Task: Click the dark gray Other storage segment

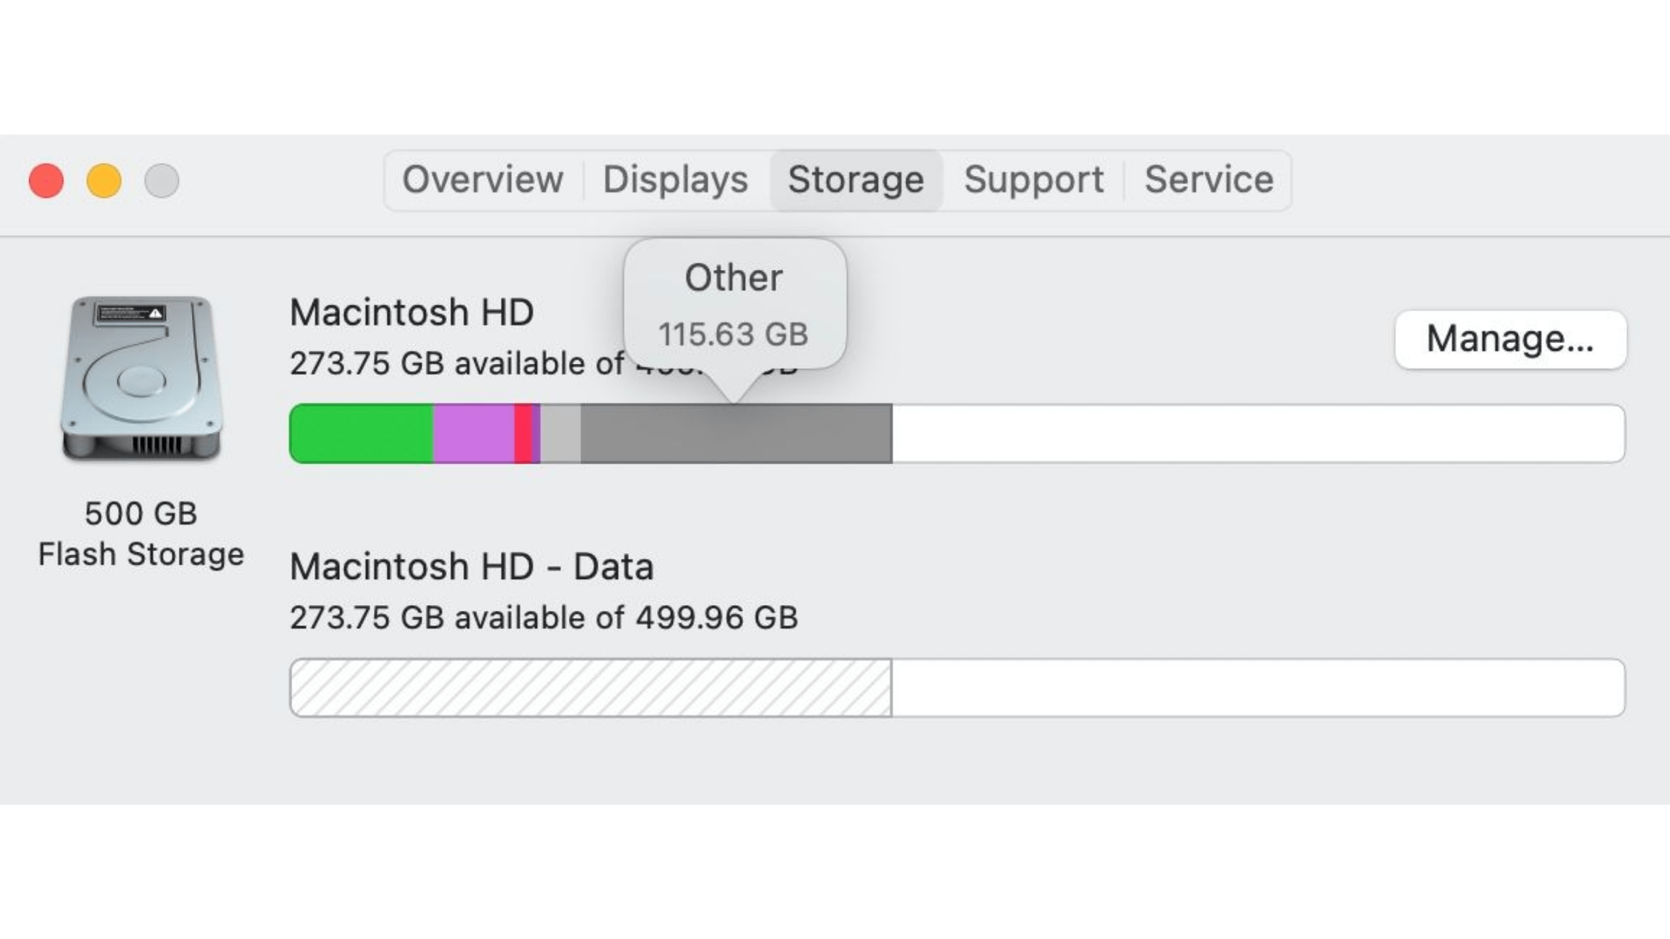Action: pos(736,434)
